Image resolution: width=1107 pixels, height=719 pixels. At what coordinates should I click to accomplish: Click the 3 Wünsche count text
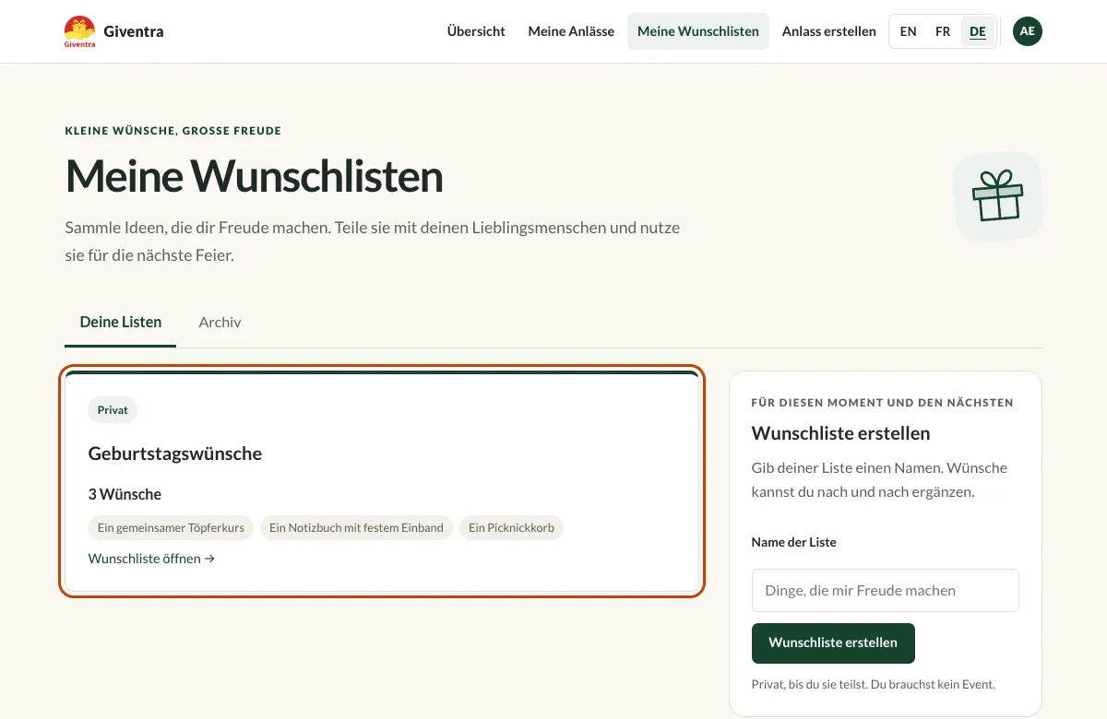coord(125,495)
